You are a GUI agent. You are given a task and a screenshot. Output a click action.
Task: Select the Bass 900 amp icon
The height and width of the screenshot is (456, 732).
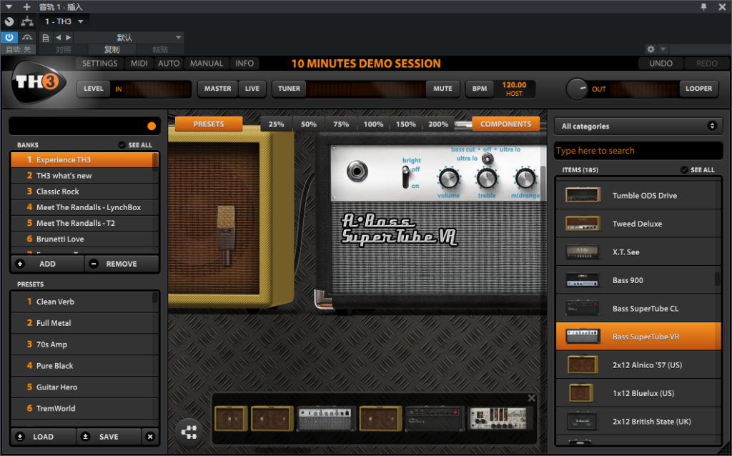point(583,280)
